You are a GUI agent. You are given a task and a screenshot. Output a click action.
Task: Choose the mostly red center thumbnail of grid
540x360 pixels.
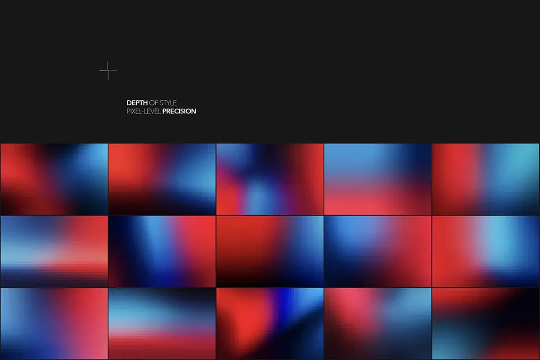point(270,251)
